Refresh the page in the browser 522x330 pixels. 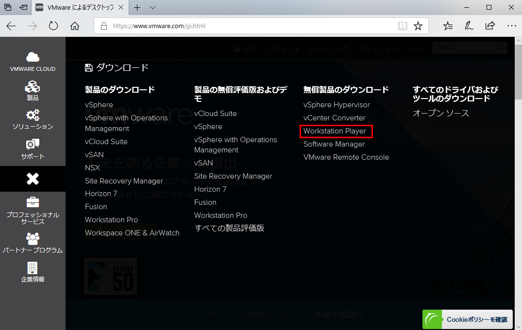tap(53, 26)
